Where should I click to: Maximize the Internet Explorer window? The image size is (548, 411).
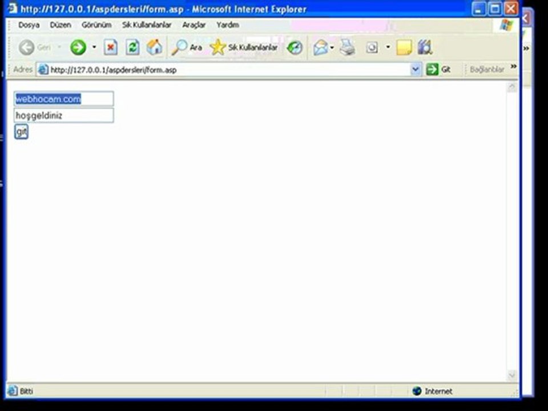point(495,9)
